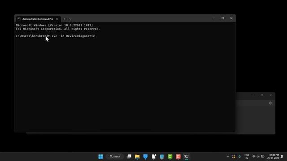287x161 pixels.
Task: Open Wi-Fi network settings from the tray
Action: tap(254, 157)
